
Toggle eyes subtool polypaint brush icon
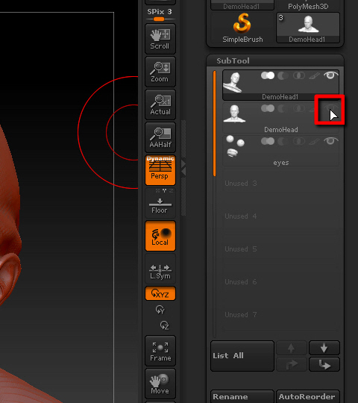[x=314, y=141]
